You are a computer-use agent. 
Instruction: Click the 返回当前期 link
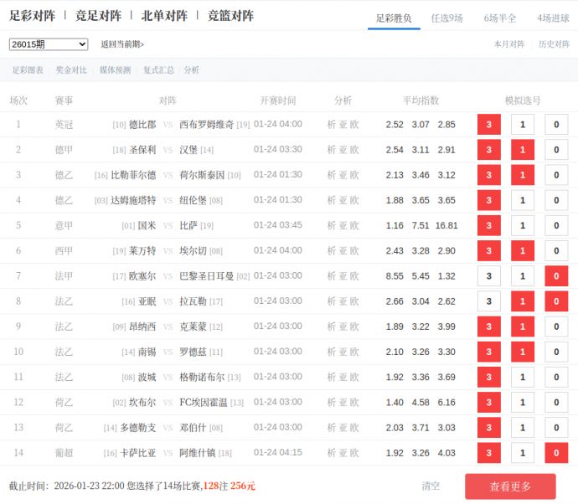pos(122,44)
